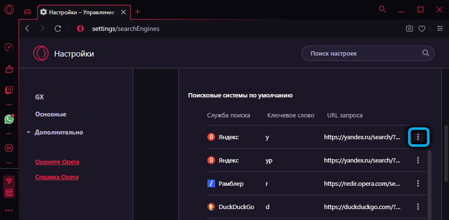Open bookmarks heart icon in address bar
The width and height of the screenshot is (449, 220).
click(x=421, y=29)
